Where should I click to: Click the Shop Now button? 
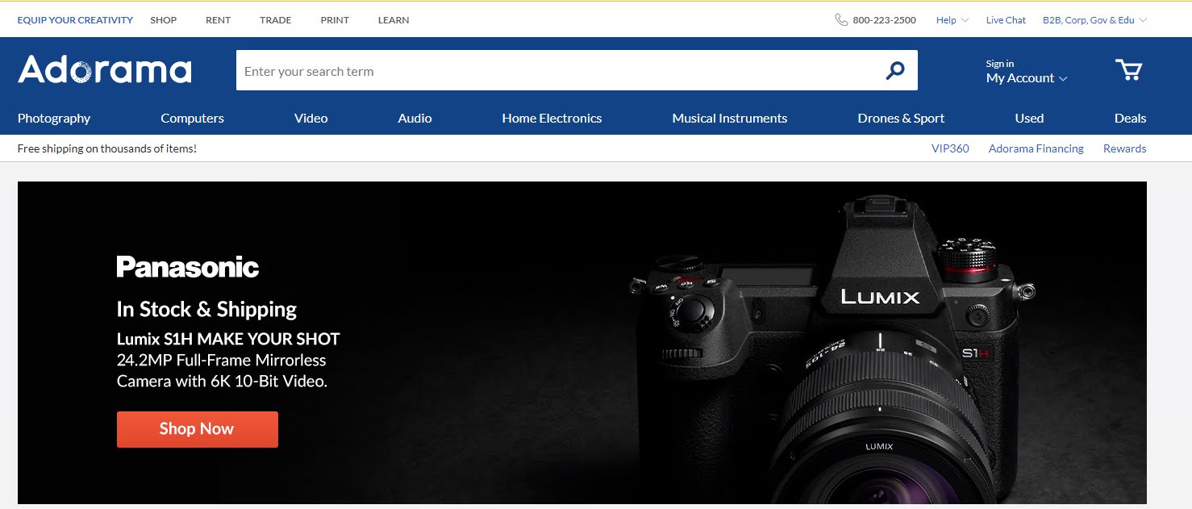(198, 429)
